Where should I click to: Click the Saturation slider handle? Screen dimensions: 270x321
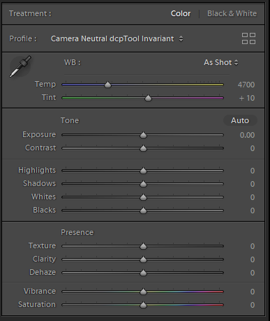pos(143,305)
